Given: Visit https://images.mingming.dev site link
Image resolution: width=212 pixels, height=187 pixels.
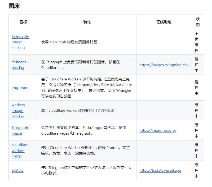Looking at the screenshot, I should click(x=164, y=65).
